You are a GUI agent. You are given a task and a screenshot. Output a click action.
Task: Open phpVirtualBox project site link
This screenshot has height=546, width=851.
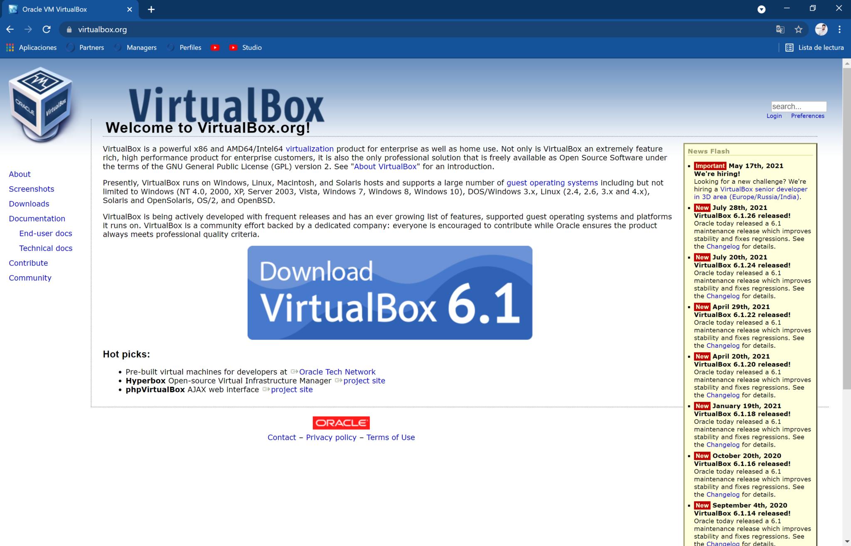click(292, 389)
